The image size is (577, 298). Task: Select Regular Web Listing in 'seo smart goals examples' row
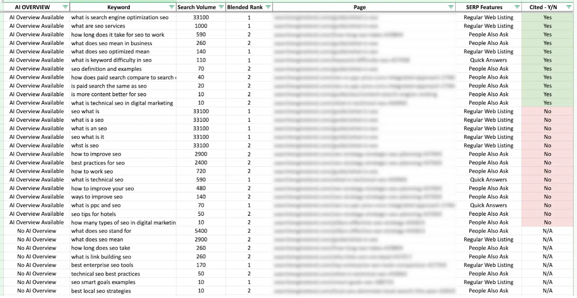[489, 282]
